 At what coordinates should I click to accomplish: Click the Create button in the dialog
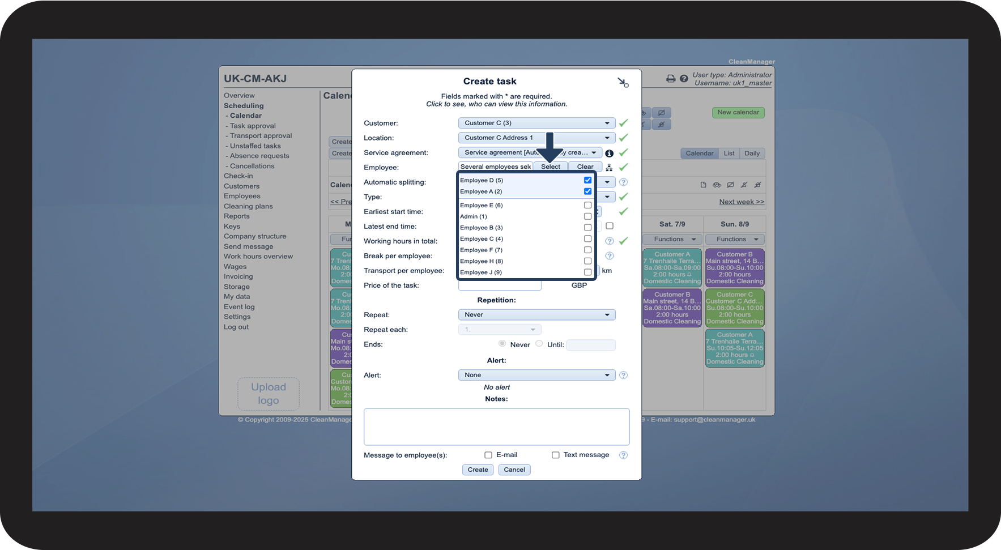coord(478,470)
